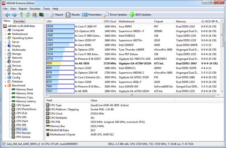Viewport: 226px width, 148px height.
Task: Select the CPU Queen benchmark
Action: pyautogui.click(x=21, y=105)
